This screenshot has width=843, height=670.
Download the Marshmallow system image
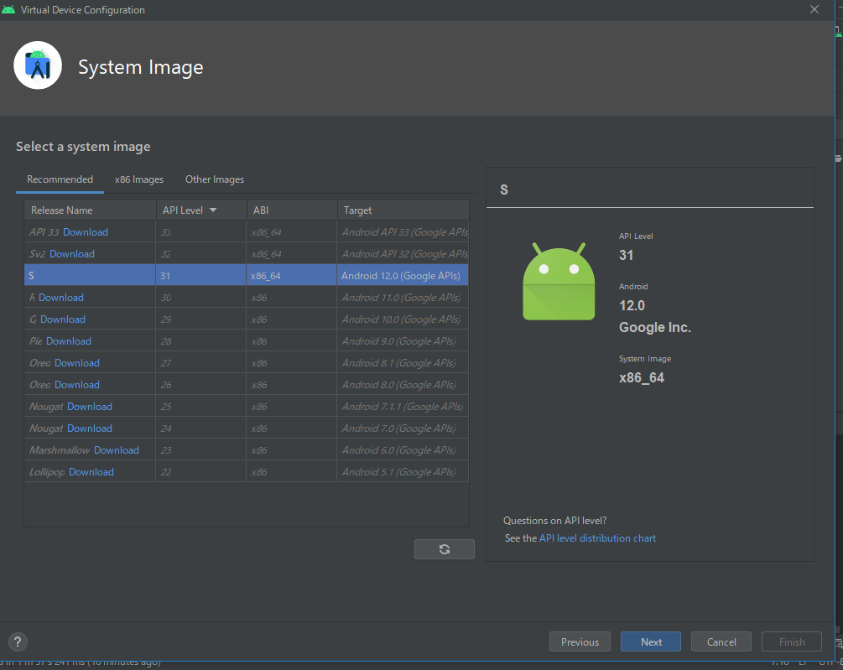click(117, 450)
